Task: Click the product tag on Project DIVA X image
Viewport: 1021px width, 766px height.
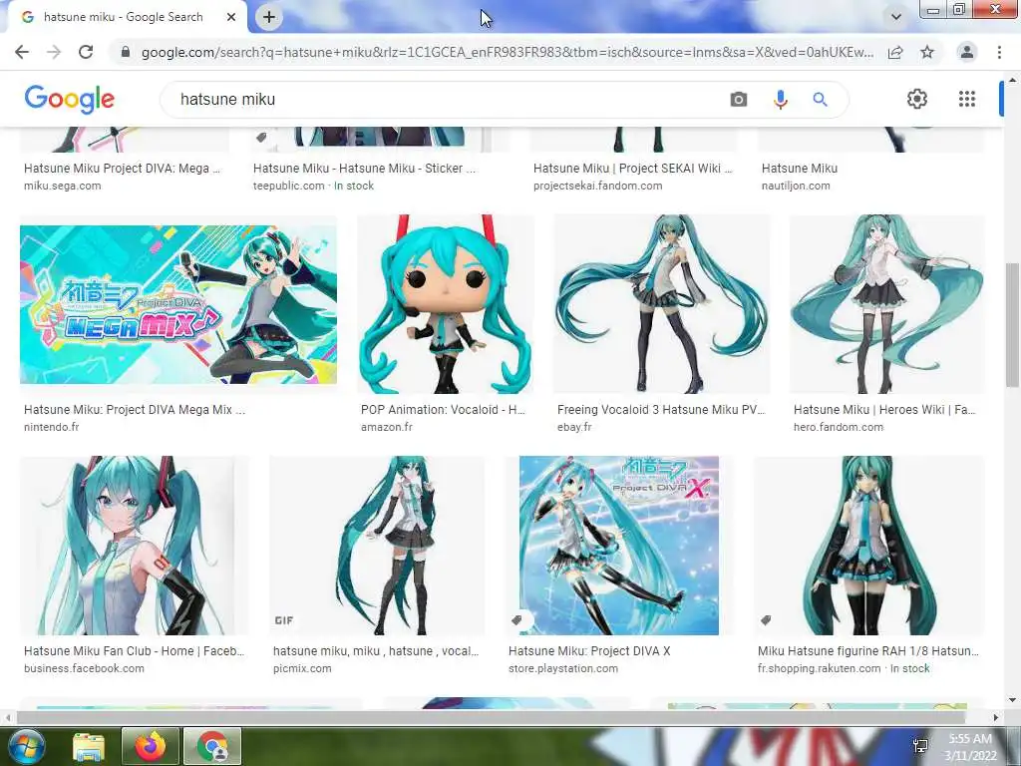Action: (x=517, y=620)
